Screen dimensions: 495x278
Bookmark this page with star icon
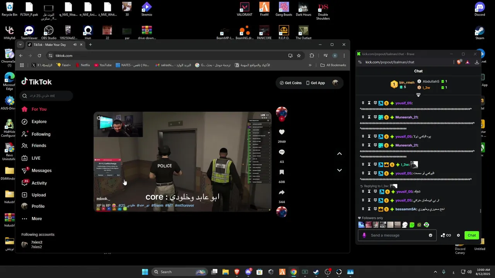pos(299,56)
